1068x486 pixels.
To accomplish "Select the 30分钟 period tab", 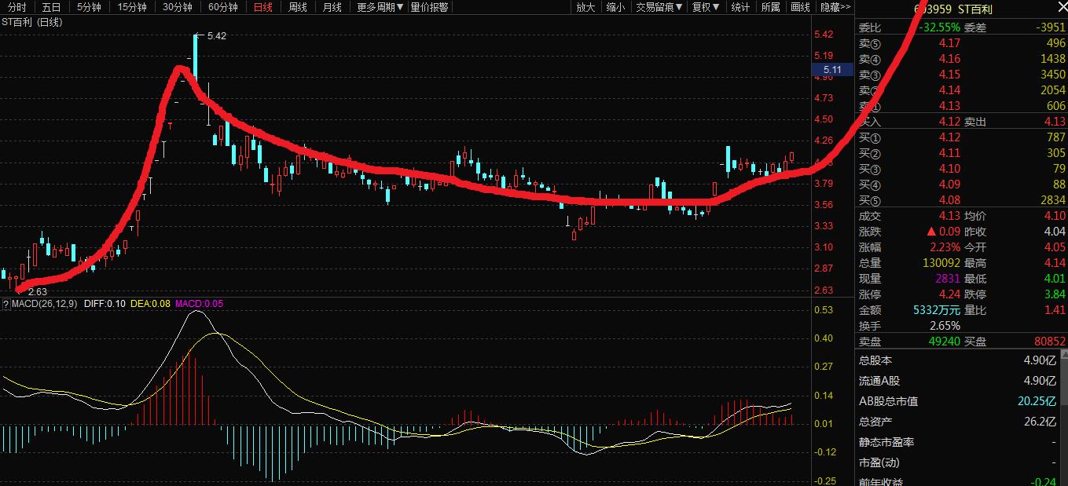I will (178, 7).
